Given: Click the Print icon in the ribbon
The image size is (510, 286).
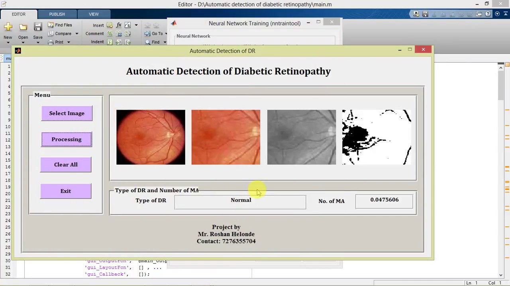Looking at the screenshot, I should point(51,42).
